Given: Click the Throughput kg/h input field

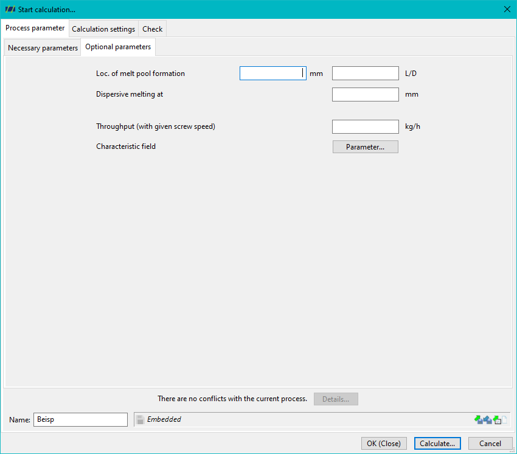Looking at the screenshot, I should point(366,126).
